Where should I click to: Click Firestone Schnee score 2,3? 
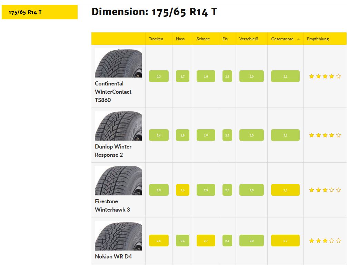click(x=206, y=190)
